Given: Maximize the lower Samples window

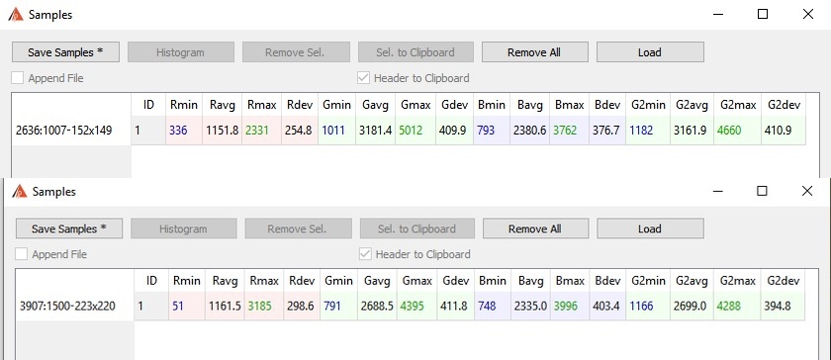Looking at the screenshot, I should click(762, 191).
